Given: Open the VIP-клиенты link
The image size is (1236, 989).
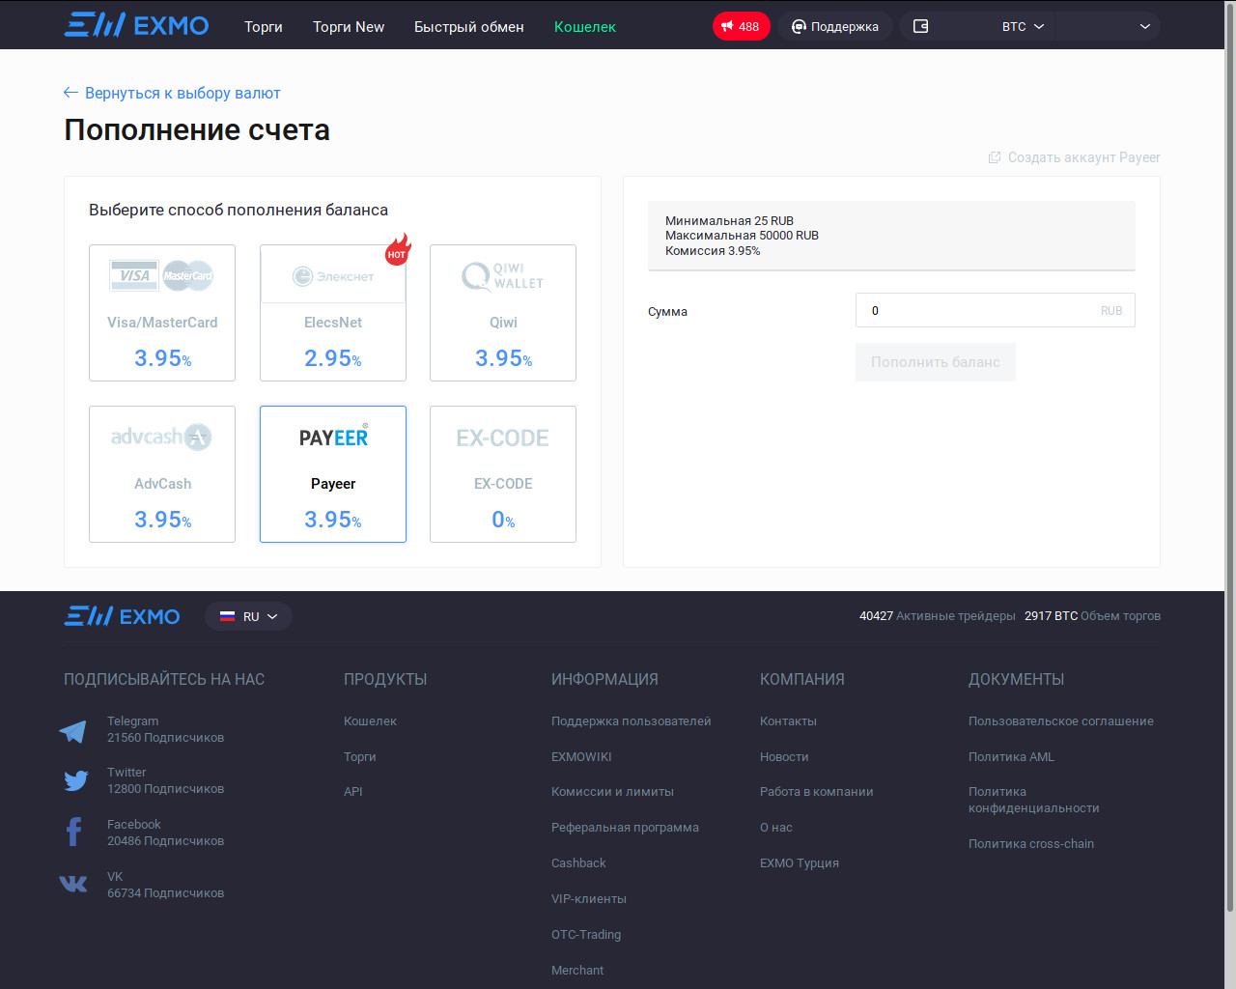Looking at the screenshot, I should coord(589,899).
